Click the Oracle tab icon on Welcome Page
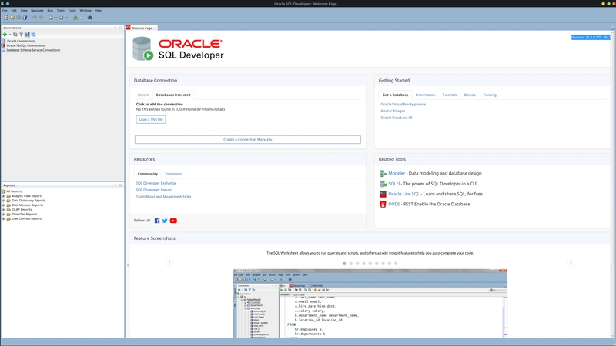The height and width of the screenshot is (346, 616). click(x=129, y=28)
